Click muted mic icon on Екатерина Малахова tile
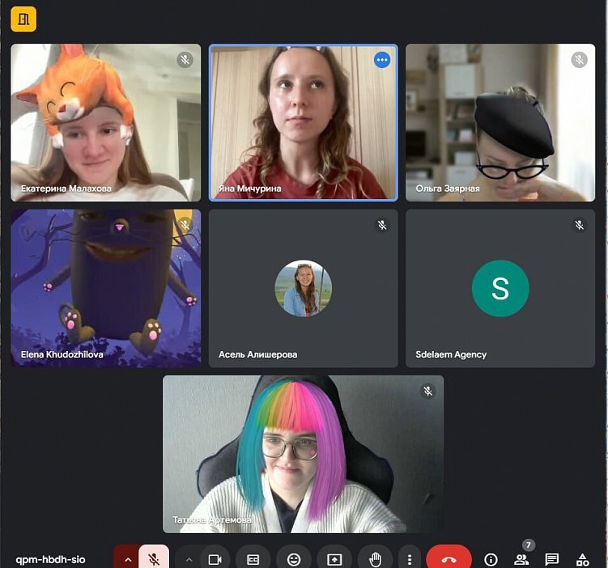608x568 pixels. click(x=185, y=60)
